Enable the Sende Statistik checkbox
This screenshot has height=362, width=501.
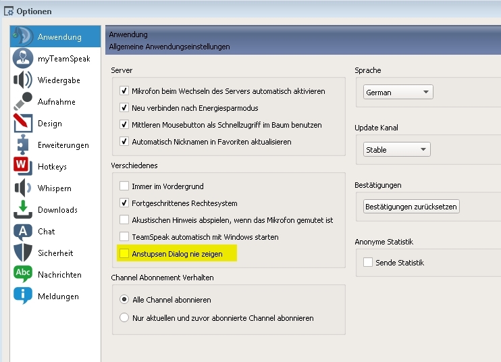tap(368, 262)
